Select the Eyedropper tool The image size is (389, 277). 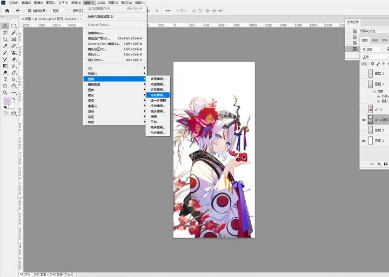[x=5, y=46]
